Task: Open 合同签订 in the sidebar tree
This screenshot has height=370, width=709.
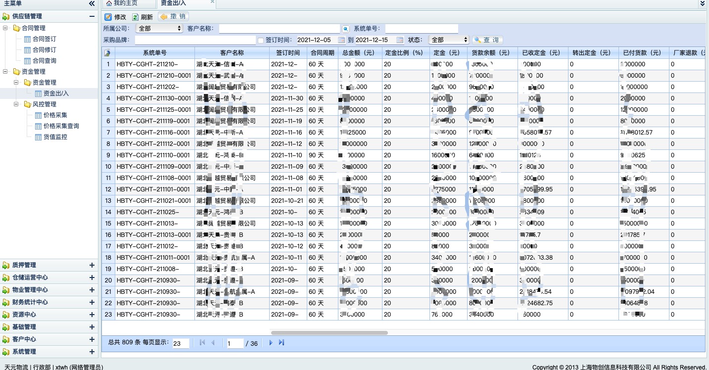Action: (44, 39)
